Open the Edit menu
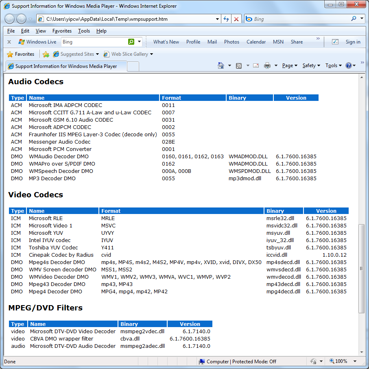Image resolution: width=369 pixels, height=369 pixels. click(25, 31)
